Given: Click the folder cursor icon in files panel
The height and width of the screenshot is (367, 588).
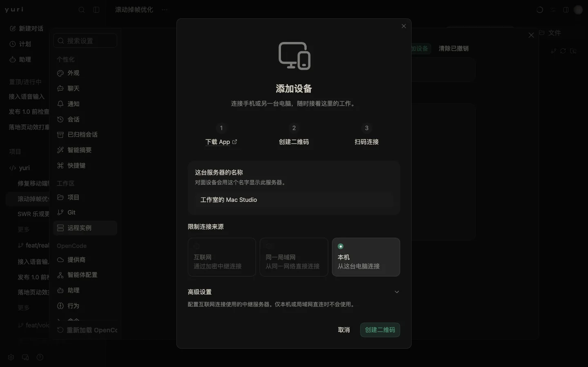Looking at the screenshot, I should pos(573,51).
